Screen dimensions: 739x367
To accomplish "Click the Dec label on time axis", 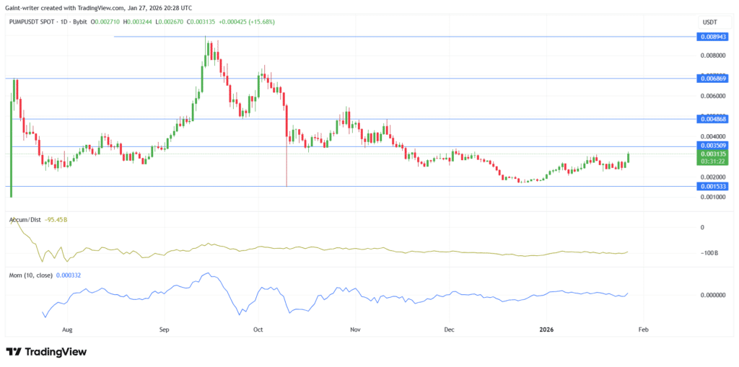I will 449,330.
